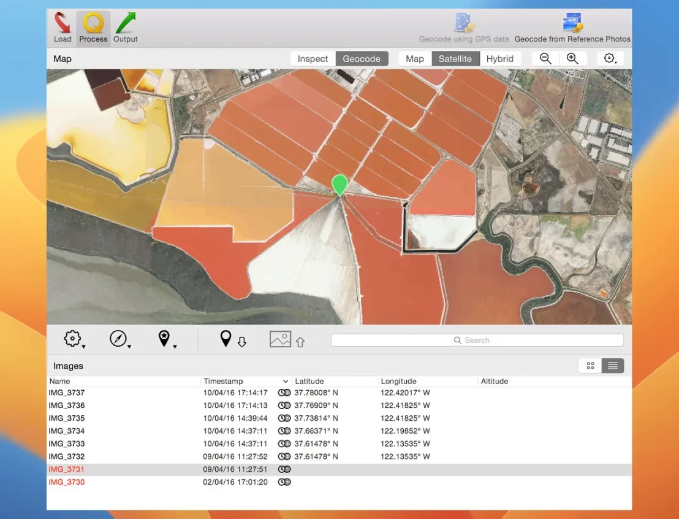Click the map Search field
The image size is (679, 519).
click(x=477, y=340)
